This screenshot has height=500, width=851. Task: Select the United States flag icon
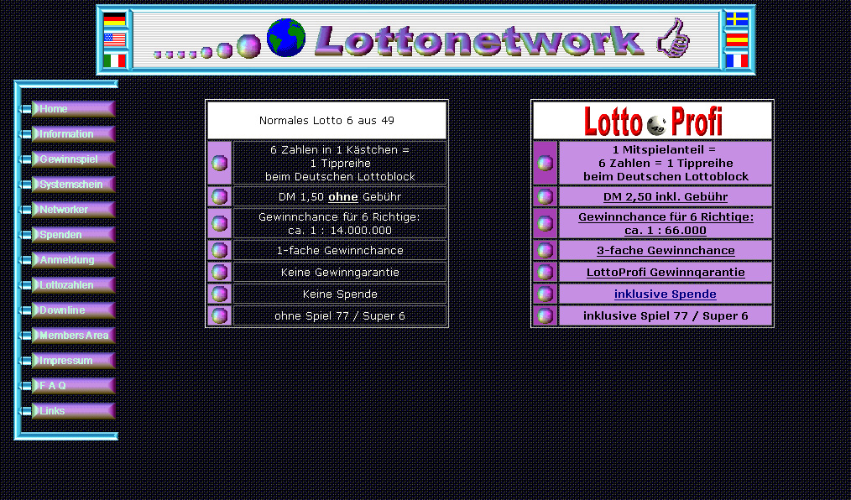pos(114,40)
